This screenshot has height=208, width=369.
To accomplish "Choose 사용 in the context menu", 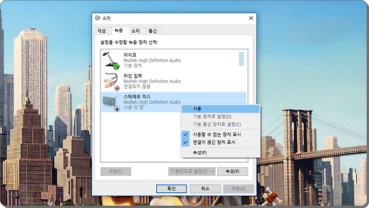I will pos(220,109).
